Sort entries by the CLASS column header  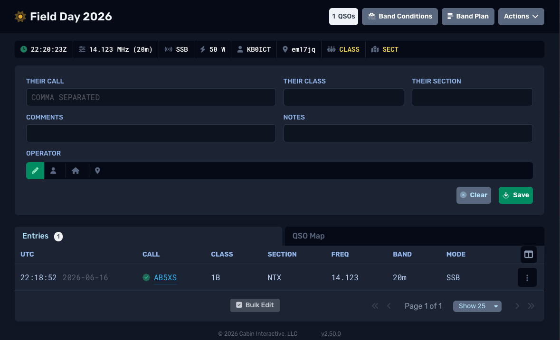click(222, 255)
